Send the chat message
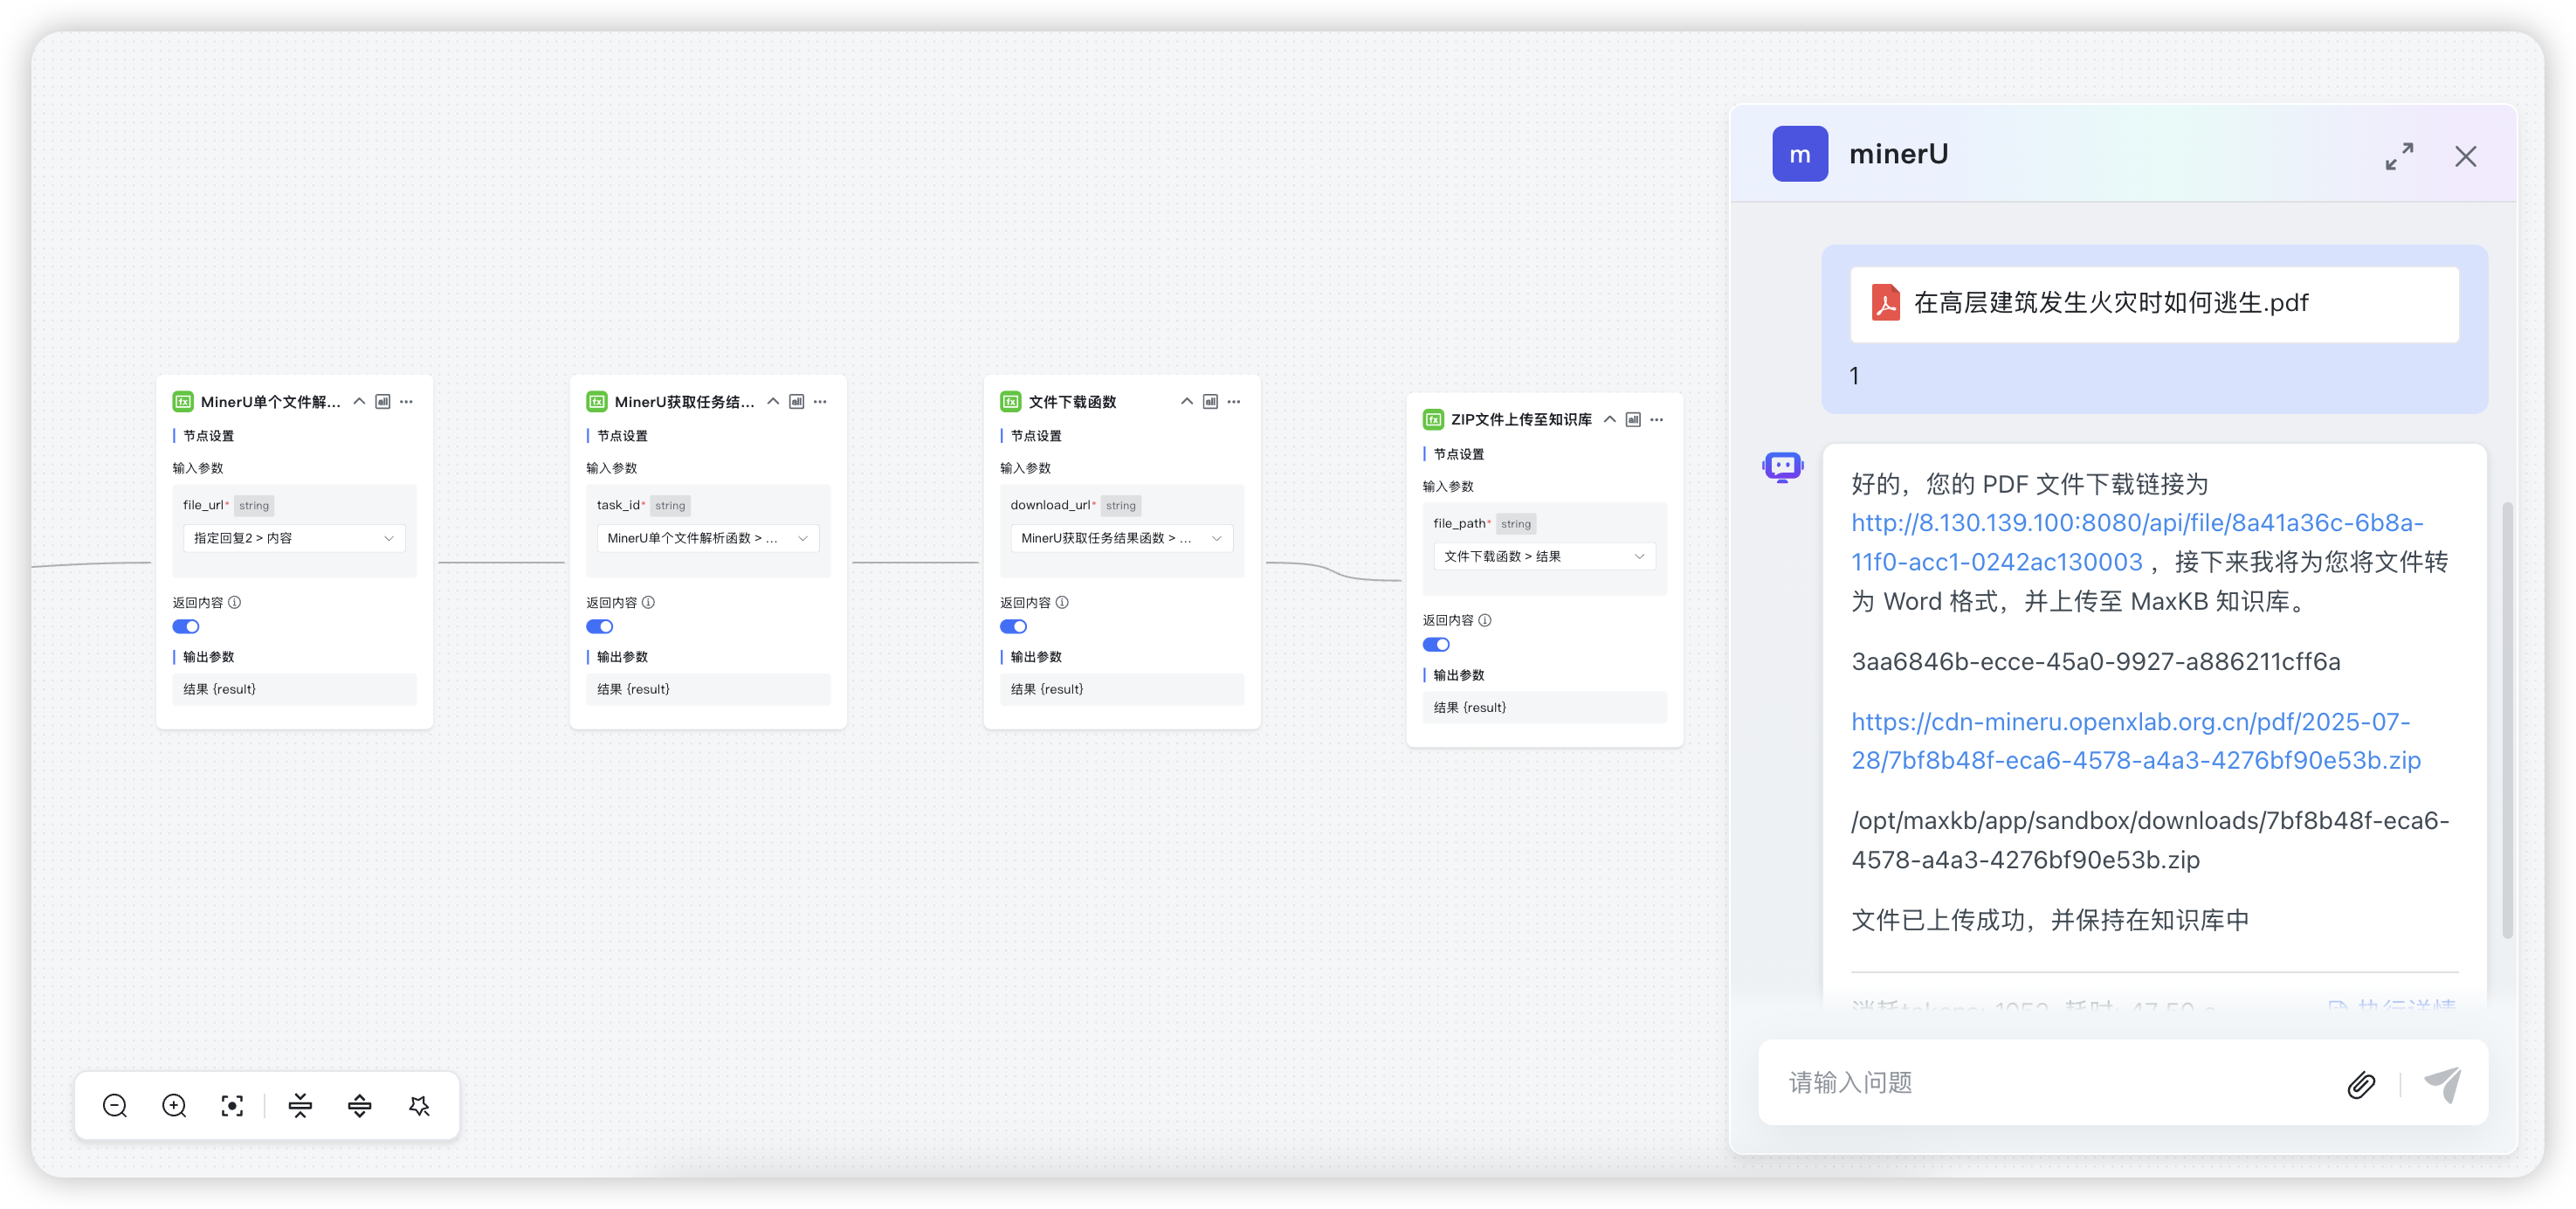Screen dimensions: 2576x1209 tap(2443, 1084)
